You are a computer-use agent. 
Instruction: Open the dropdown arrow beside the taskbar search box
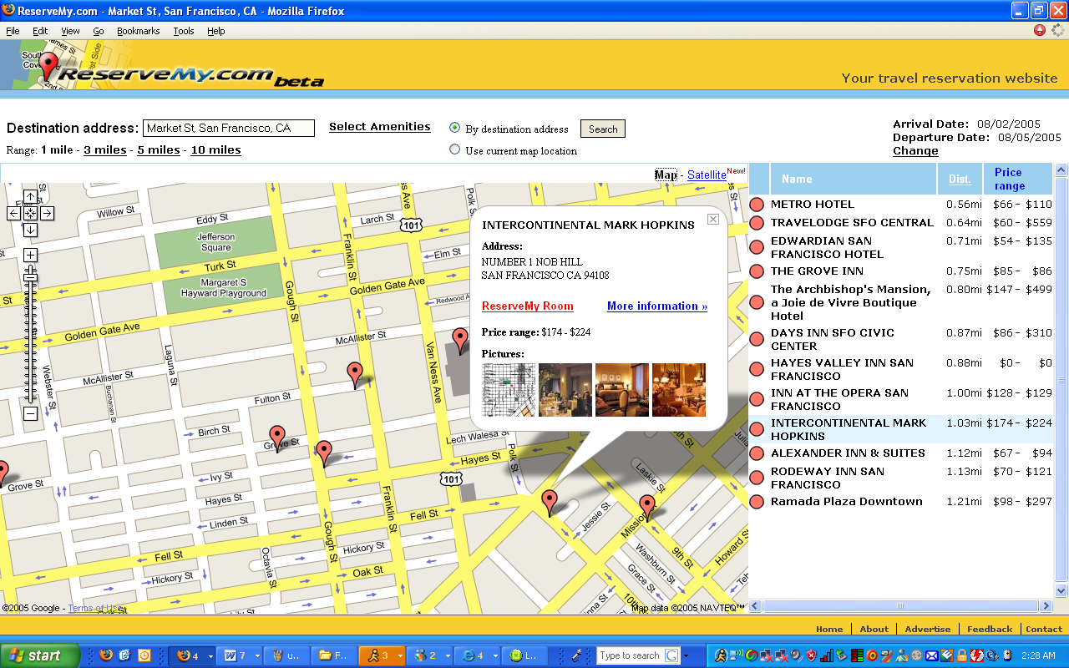tap(687, 656)
